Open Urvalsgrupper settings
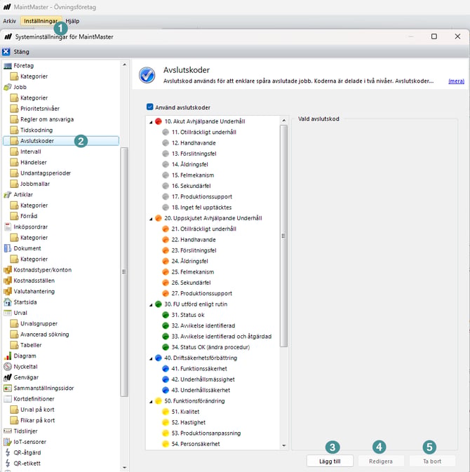 [x=39, y=323]
